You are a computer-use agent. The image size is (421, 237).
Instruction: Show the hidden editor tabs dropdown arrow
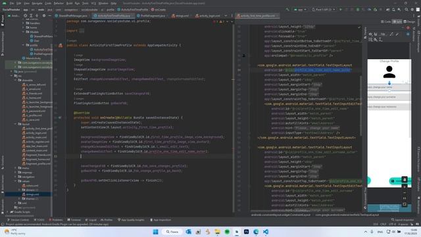[x=226, y=16]
